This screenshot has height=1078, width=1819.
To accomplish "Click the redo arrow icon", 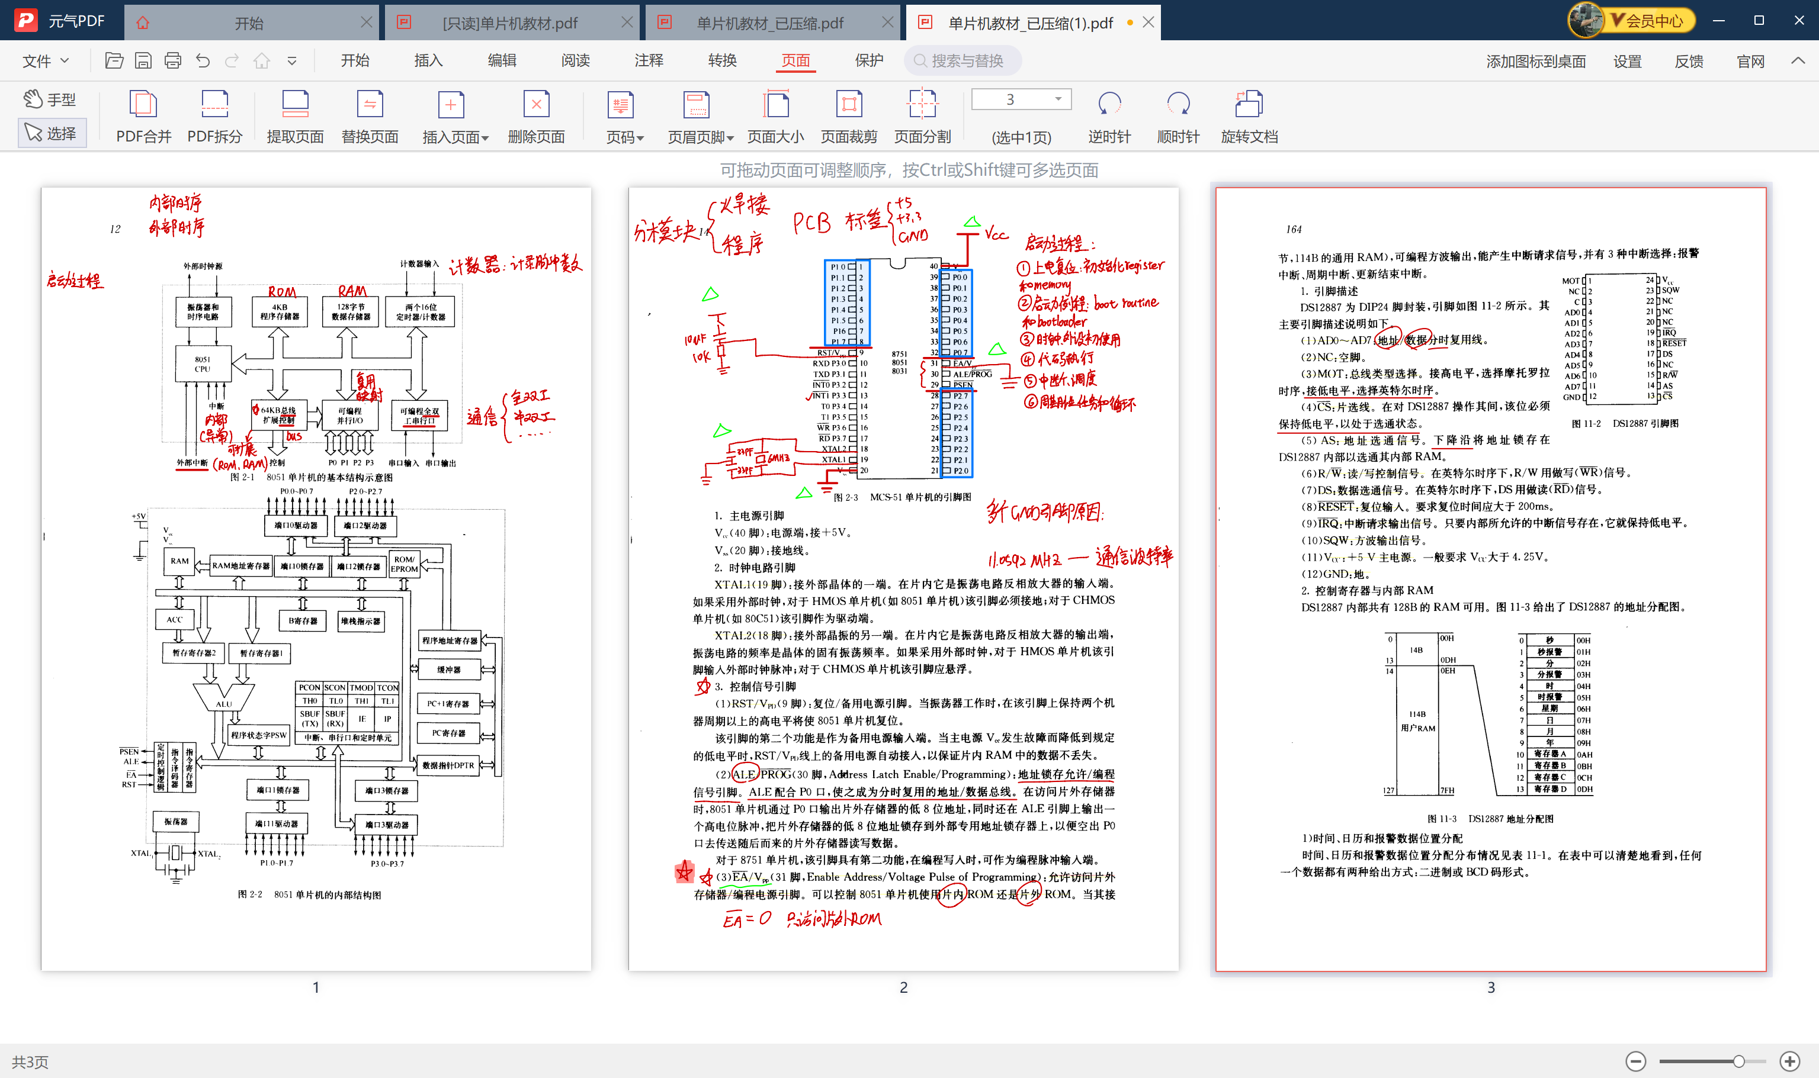I will tap(232, 60).
